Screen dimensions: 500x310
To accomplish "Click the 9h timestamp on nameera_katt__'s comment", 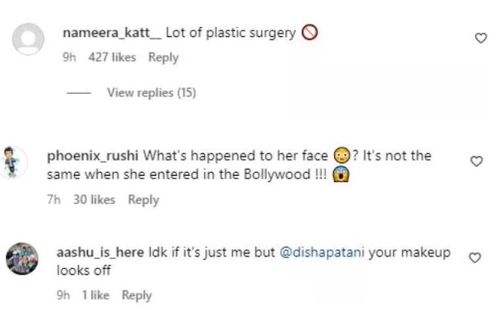I will (69, 58).
